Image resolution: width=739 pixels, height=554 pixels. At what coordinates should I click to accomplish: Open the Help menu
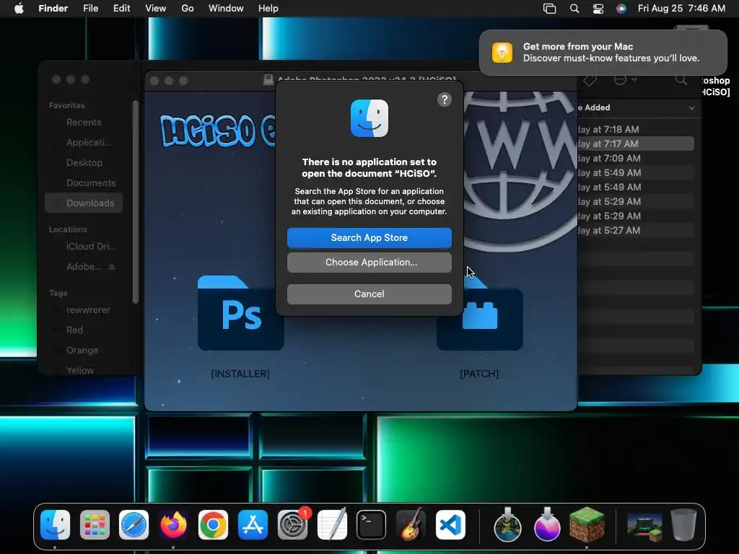pyautogui.click(x=268, y=9)
